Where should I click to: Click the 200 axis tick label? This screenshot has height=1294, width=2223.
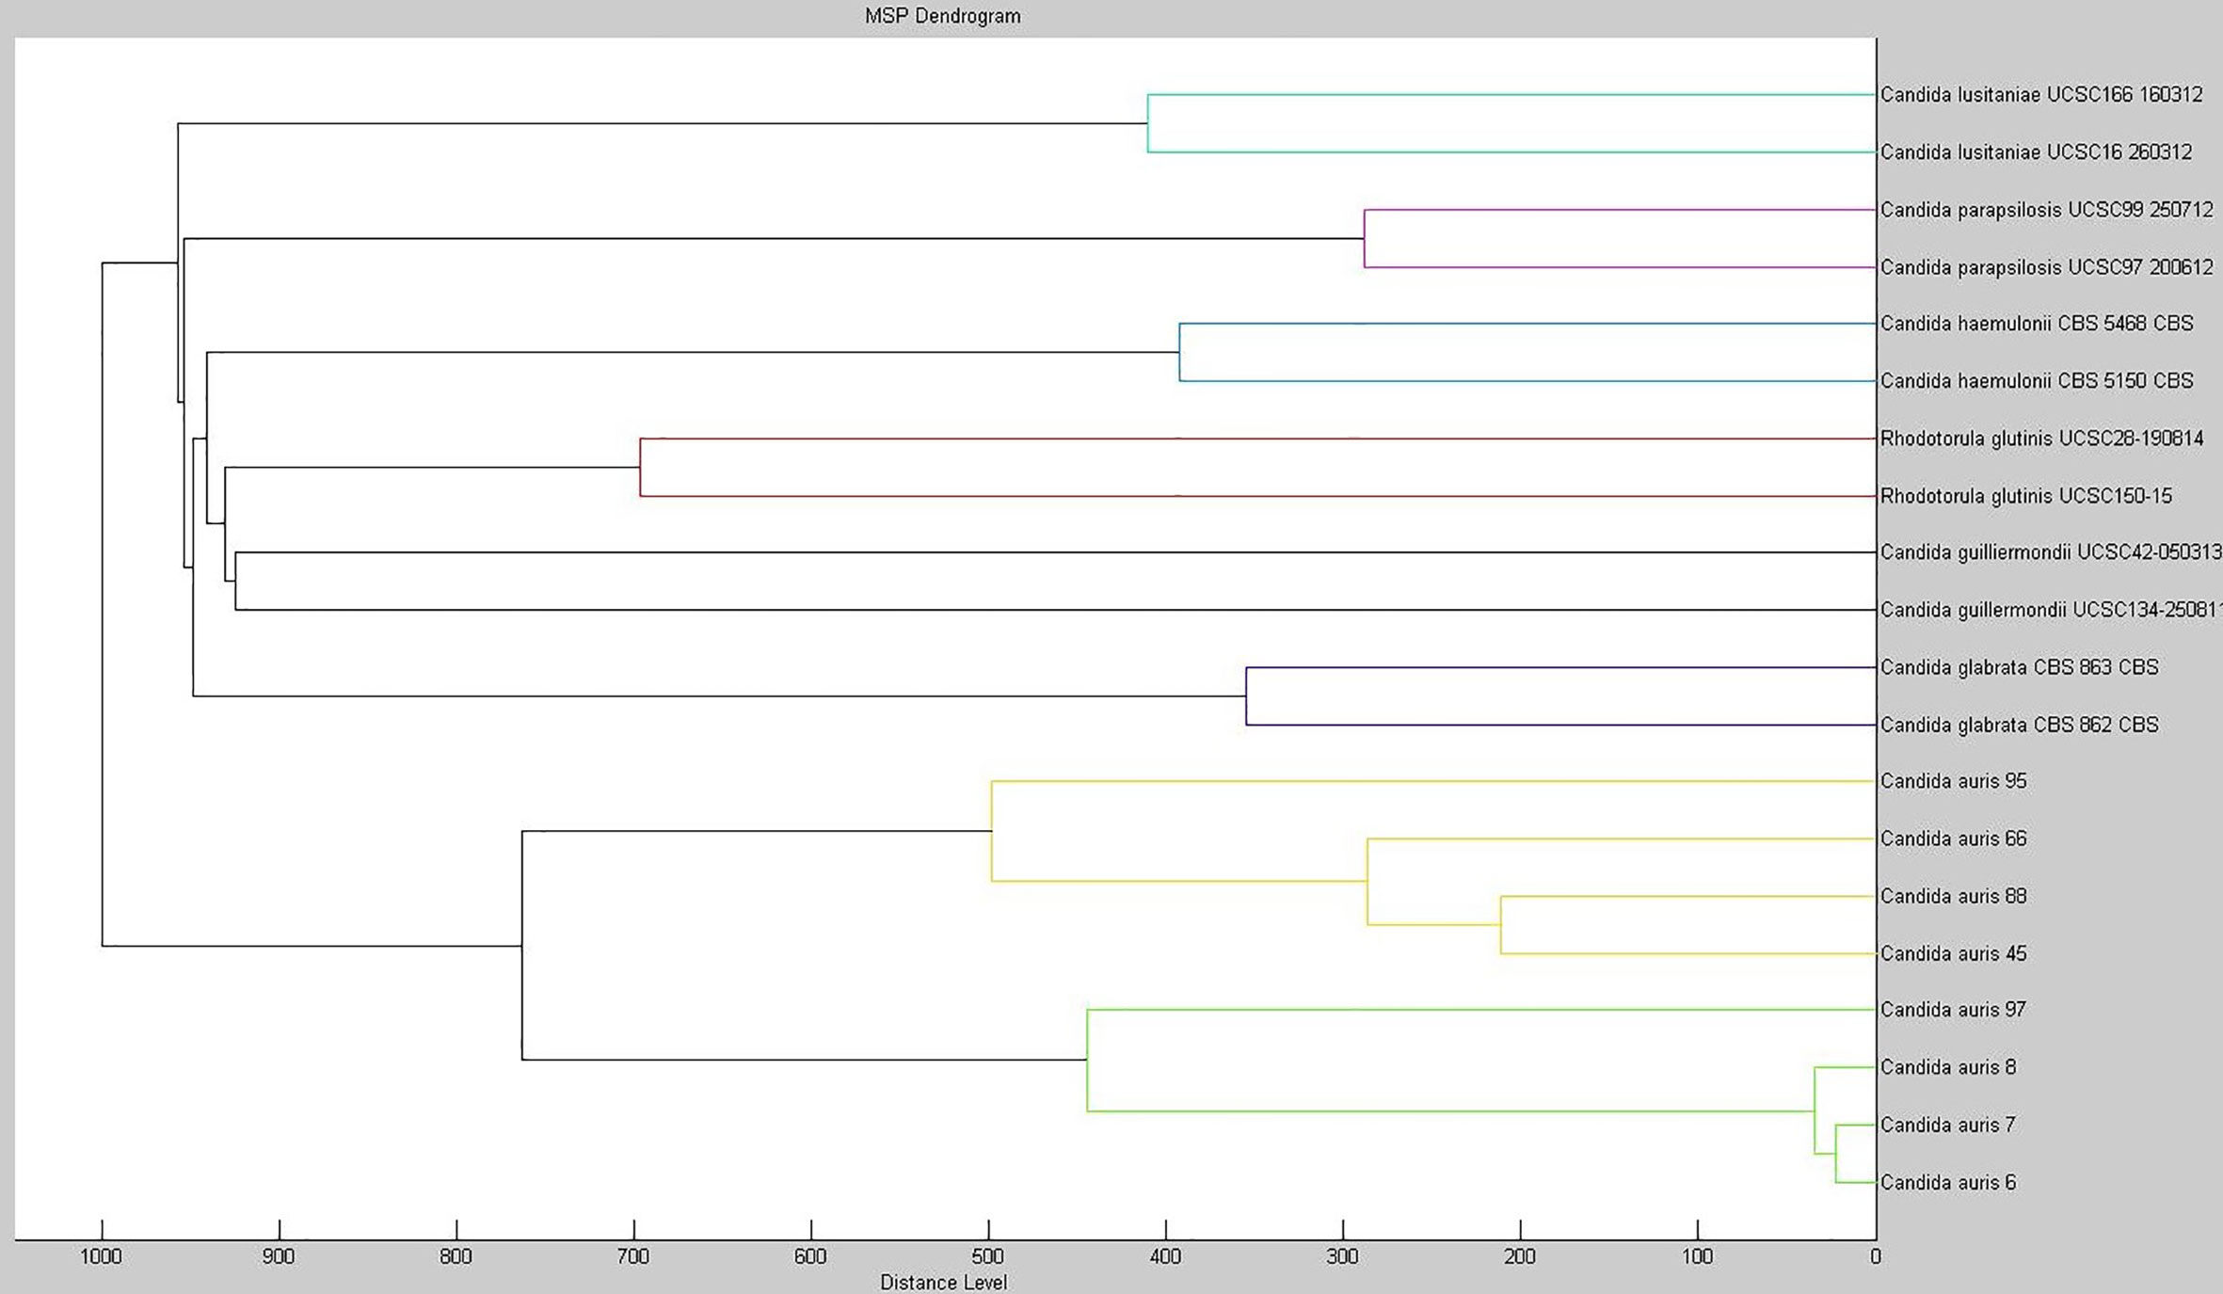(1520, 1256)
